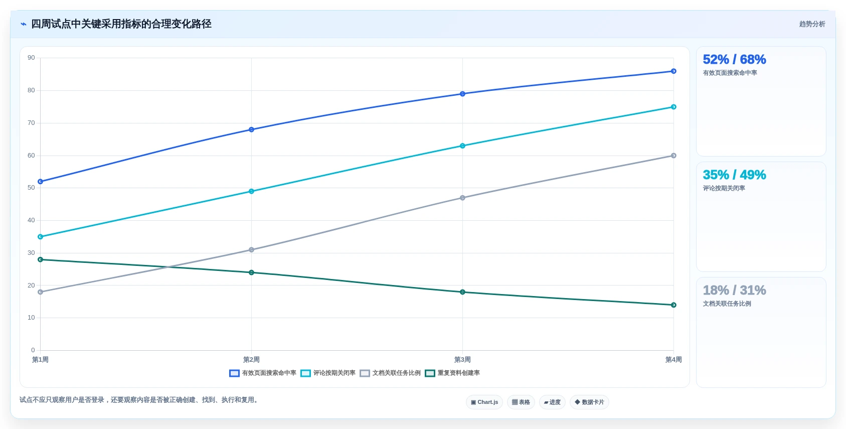Click the 第2周 point on the 文档关联任务比例 line
The width and height of the screenshot is (846, 429).
coord(251,250)
